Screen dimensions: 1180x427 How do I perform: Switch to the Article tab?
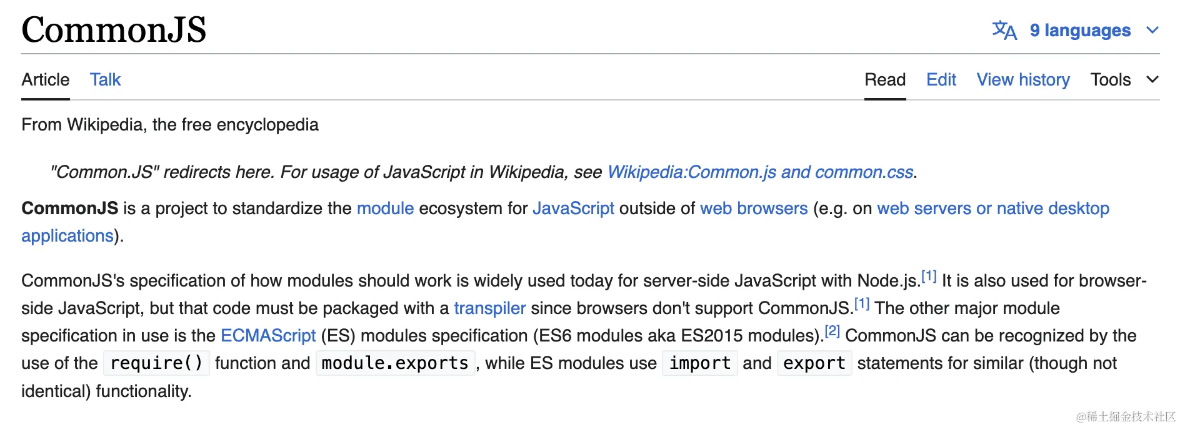coord(45,79)
